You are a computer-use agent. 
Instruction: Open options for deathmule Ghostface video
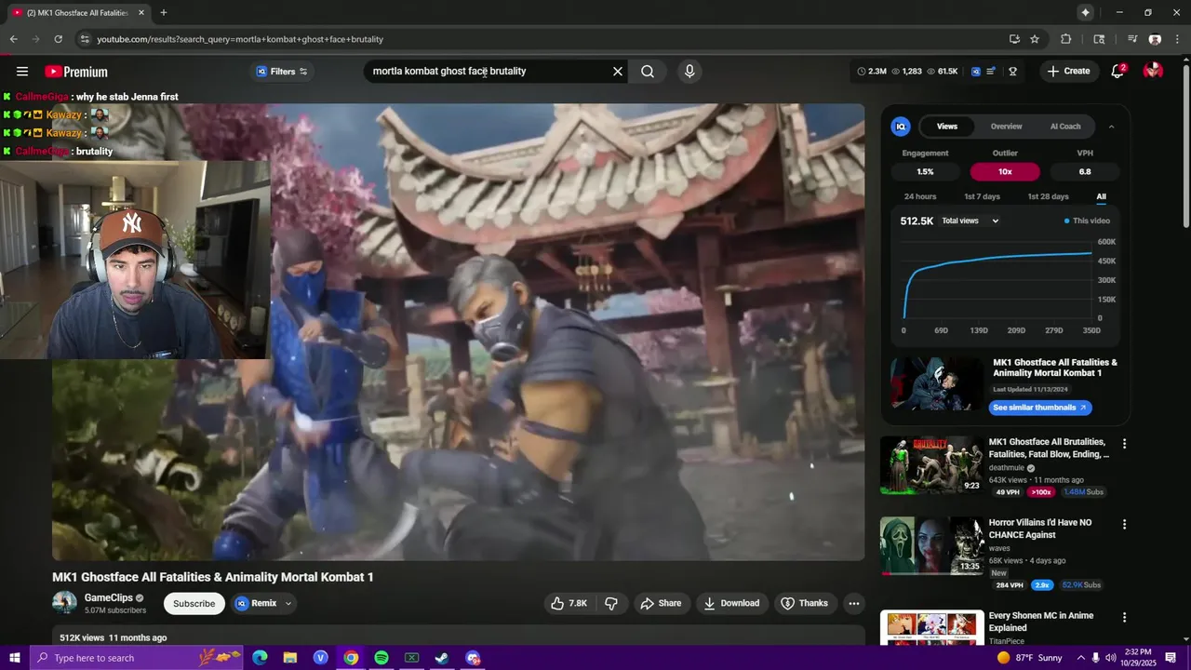click(1124, 444)
